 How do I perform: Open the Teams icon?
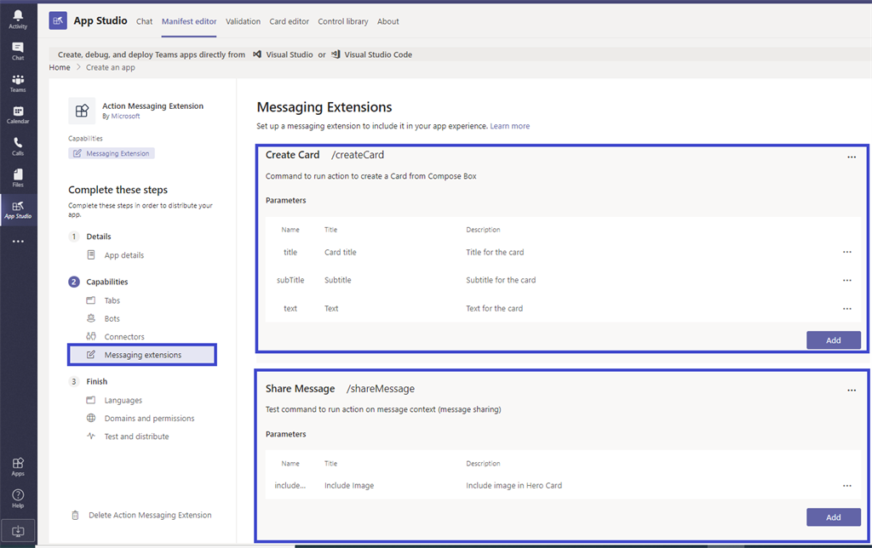tap(18, 82)
